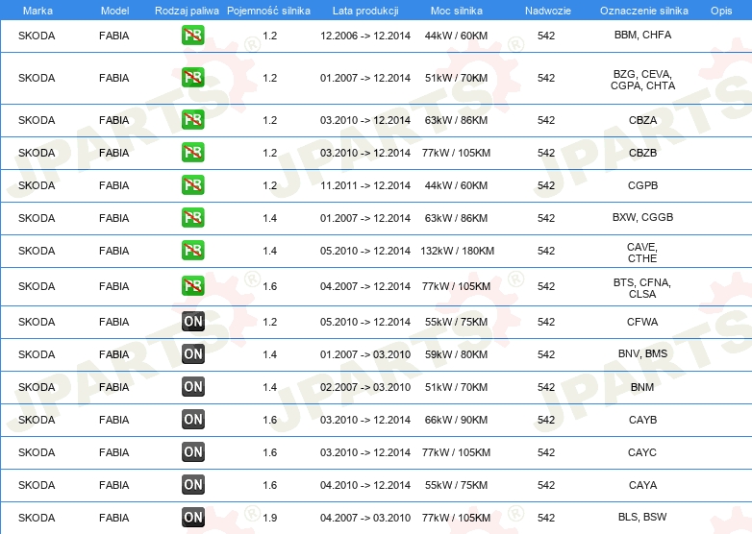The height and width of the screenshot is (534, 752).
Task: Select engine code cell CBZA
Action: click(x=642, y=120)
